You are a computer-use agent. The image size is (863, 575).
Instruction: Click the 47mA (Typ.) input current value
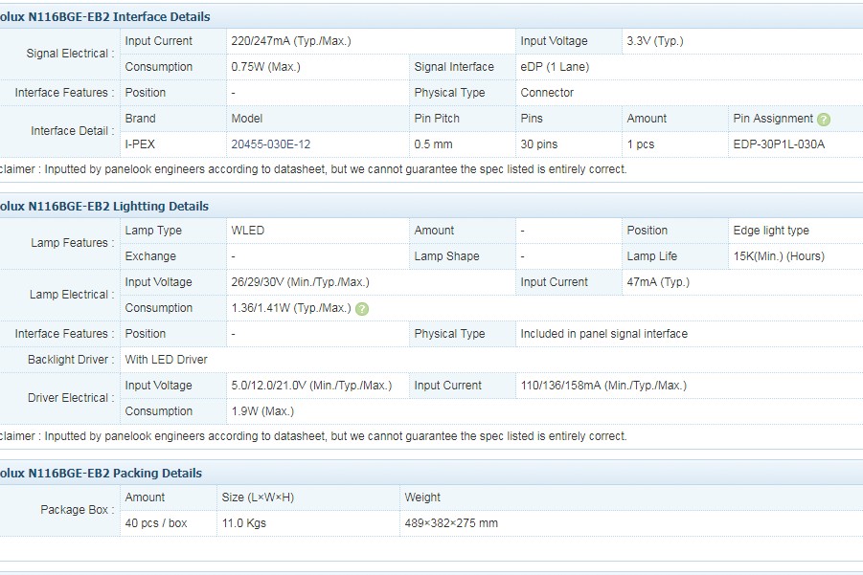coord(658,282)
